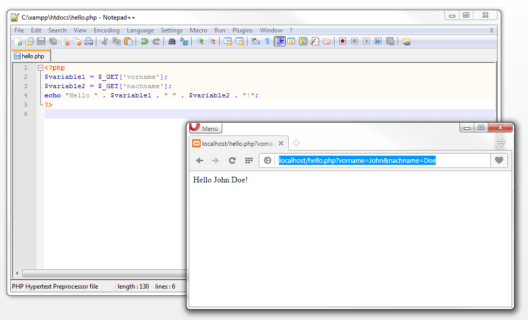
Task: Save the current recorded macro
Action: tap(390, 41)
